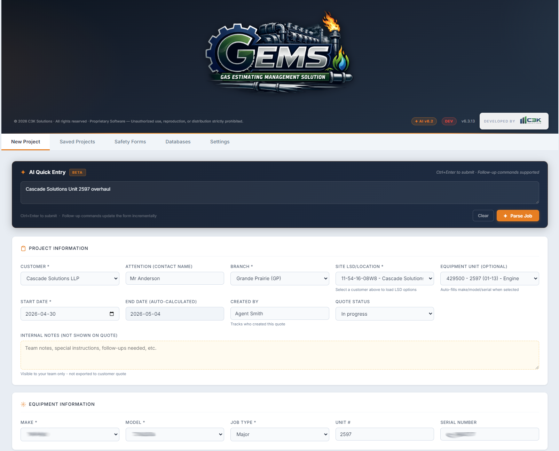This screenshot has width=559, height=451.
Task: Click the EQUIPMENT INFORMATION heading
Action: point(62,404)
